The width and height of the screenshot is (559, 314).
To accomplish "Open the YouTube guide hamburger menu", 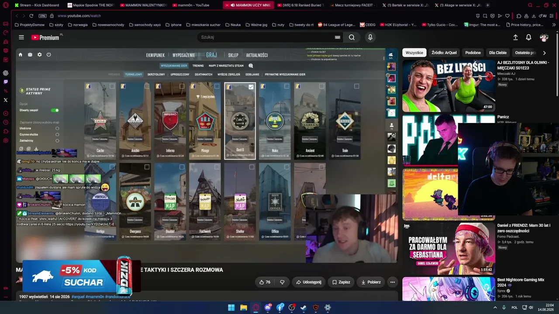I will [x=21, y=38].
